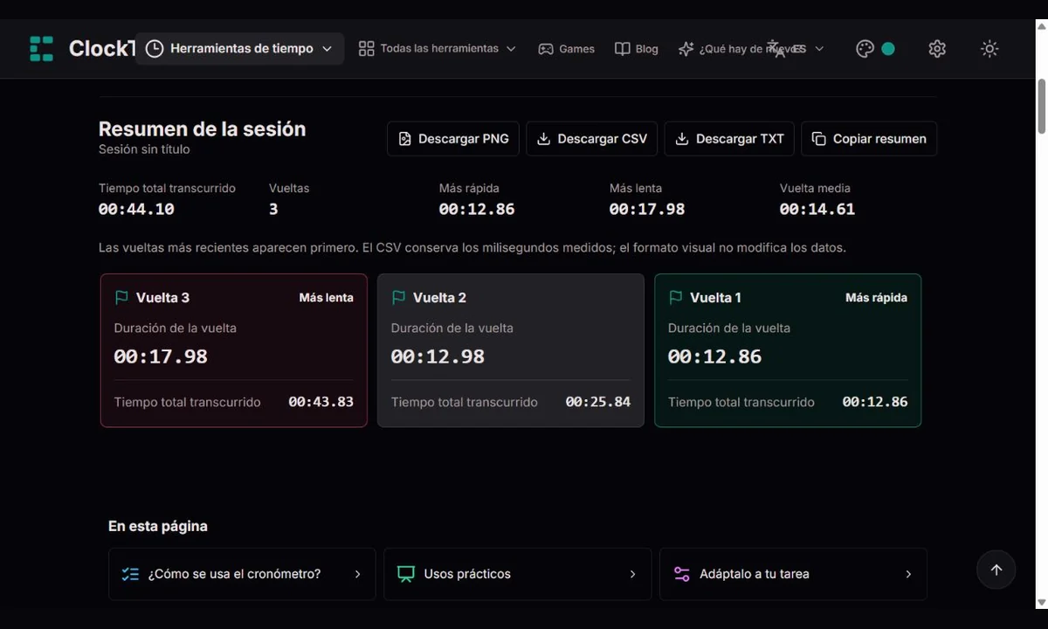Click the Vuelta 2 flag icon
Screen dimensions: 1048x629
coord(398,298)
